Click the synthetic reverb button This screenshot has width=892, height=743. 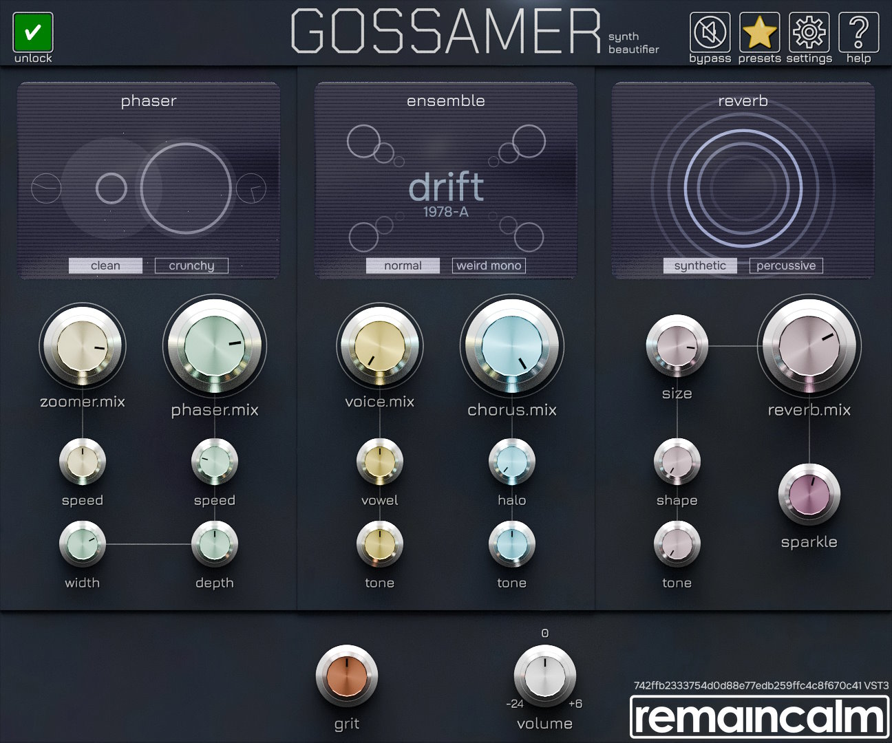click(x=700, y=266)
